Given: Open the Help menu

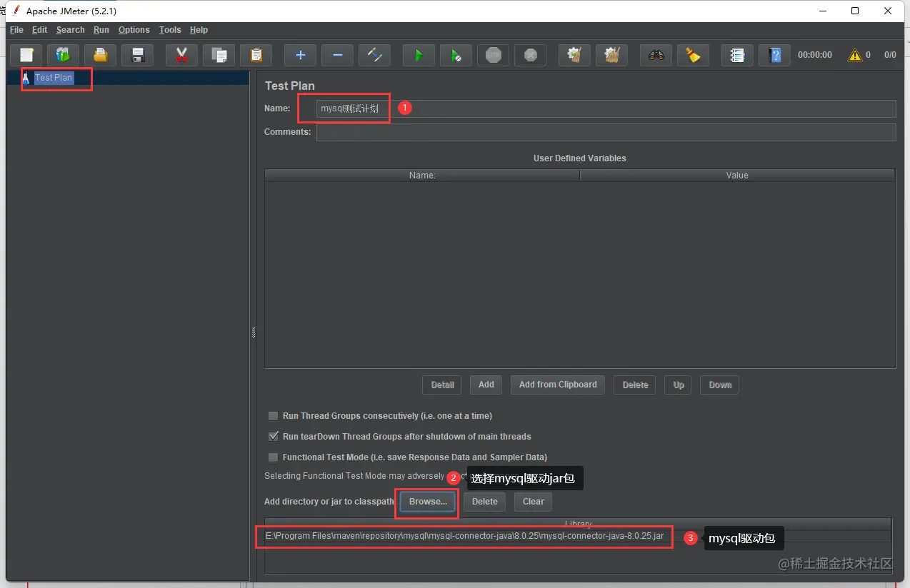Looking at the screenshot, I should coord(199,30).
